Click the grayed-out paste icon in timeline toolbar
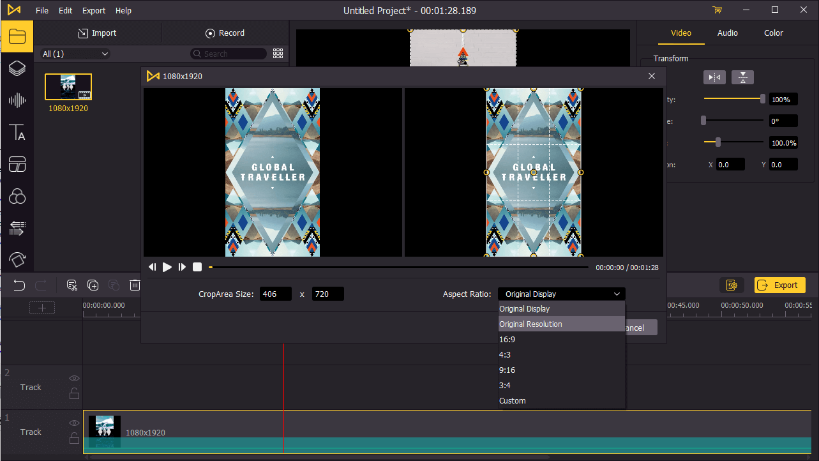Screen dimensions: 819x461 coord(114,285)
